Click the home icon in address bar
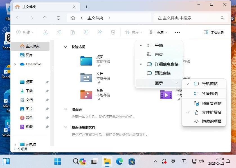 point(73,18)
